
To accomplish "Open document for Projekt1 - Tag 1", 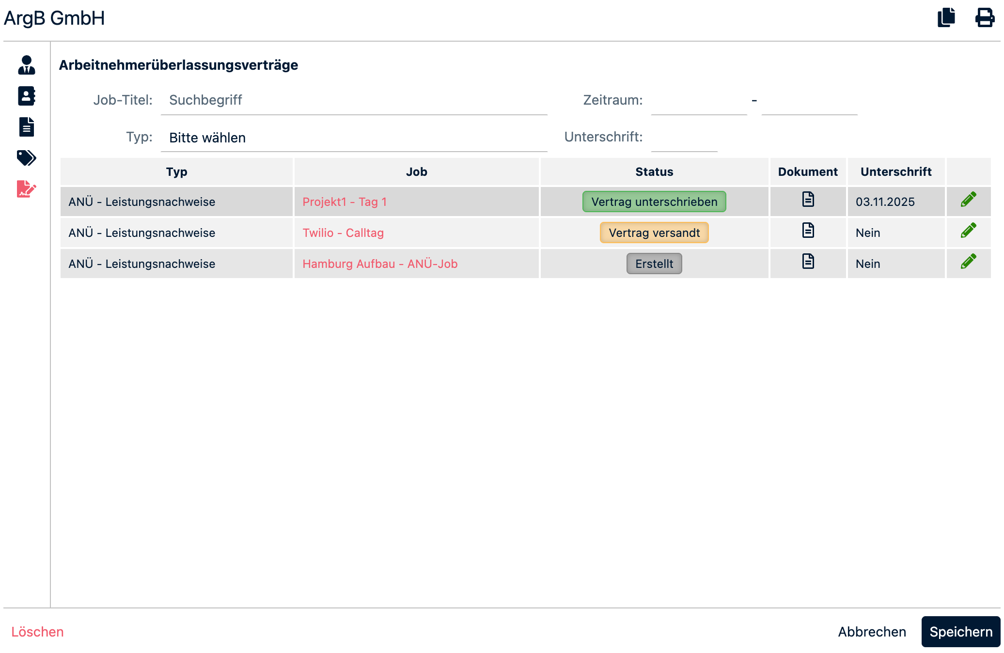I will (808, 200).
